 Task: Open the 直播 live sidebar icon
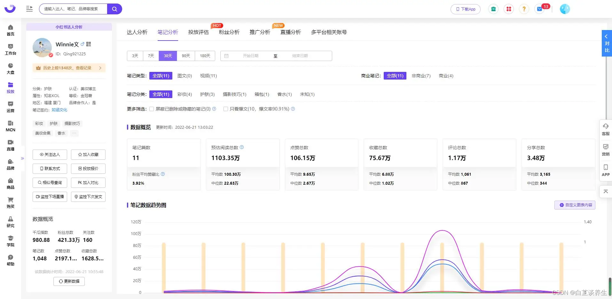(x=11, y=145)
